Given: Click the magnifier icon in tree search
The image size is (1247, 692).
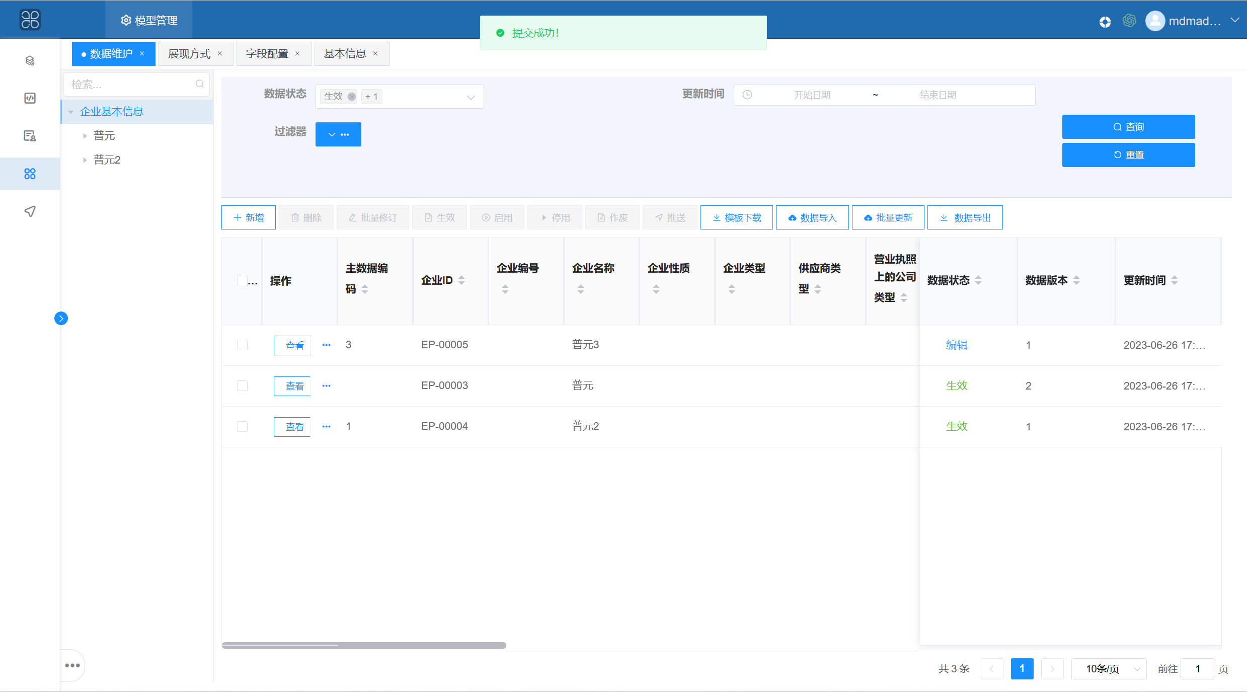Looking at the screenshot, I should [200, 84].
